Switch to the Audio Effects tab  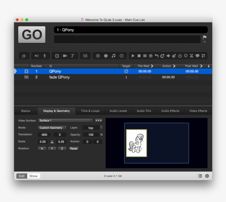170,111
